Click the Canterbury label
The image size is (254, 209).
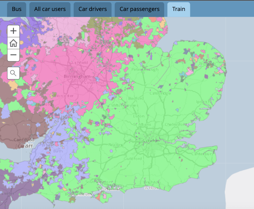[x=203, y=154]
